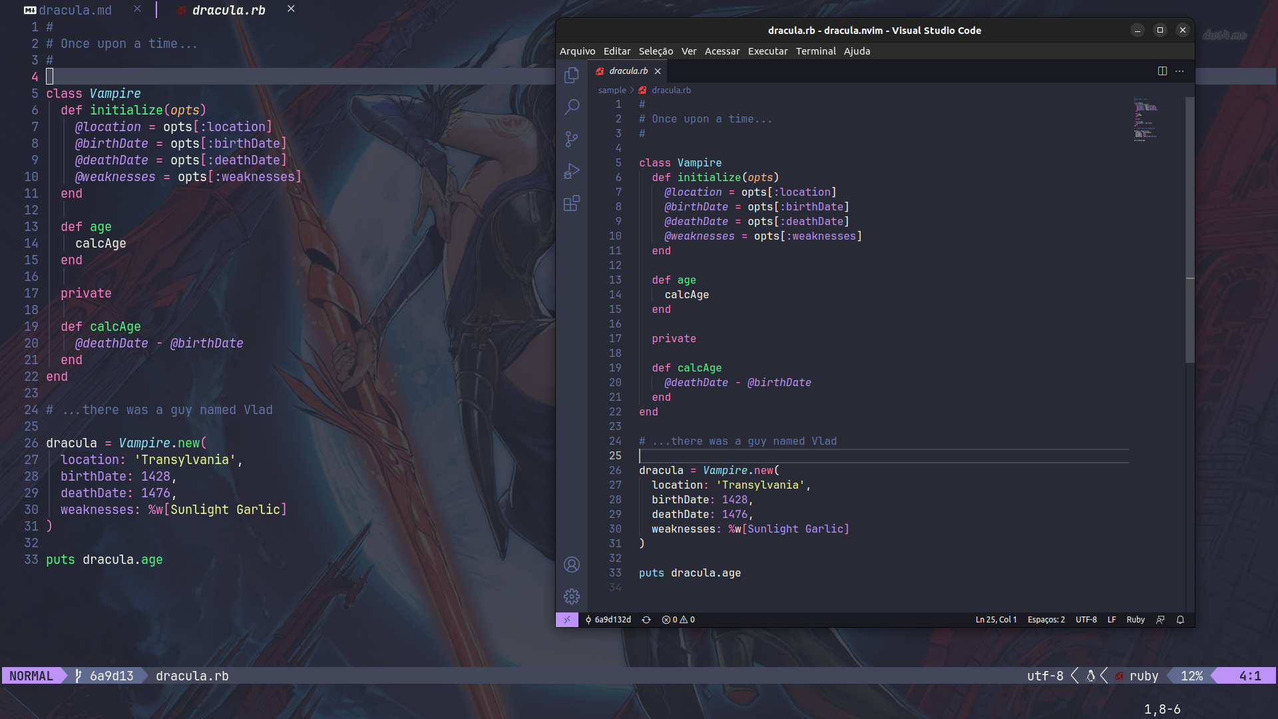Open the Search view in VS Code

coord(571,107)
